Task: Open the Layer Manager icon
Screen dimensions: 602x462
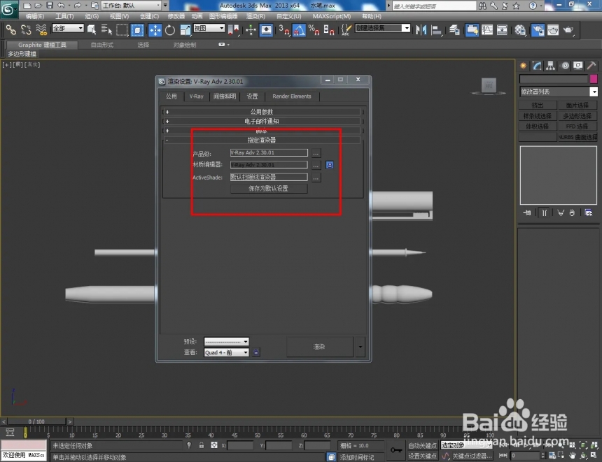Action: [454, 30]
